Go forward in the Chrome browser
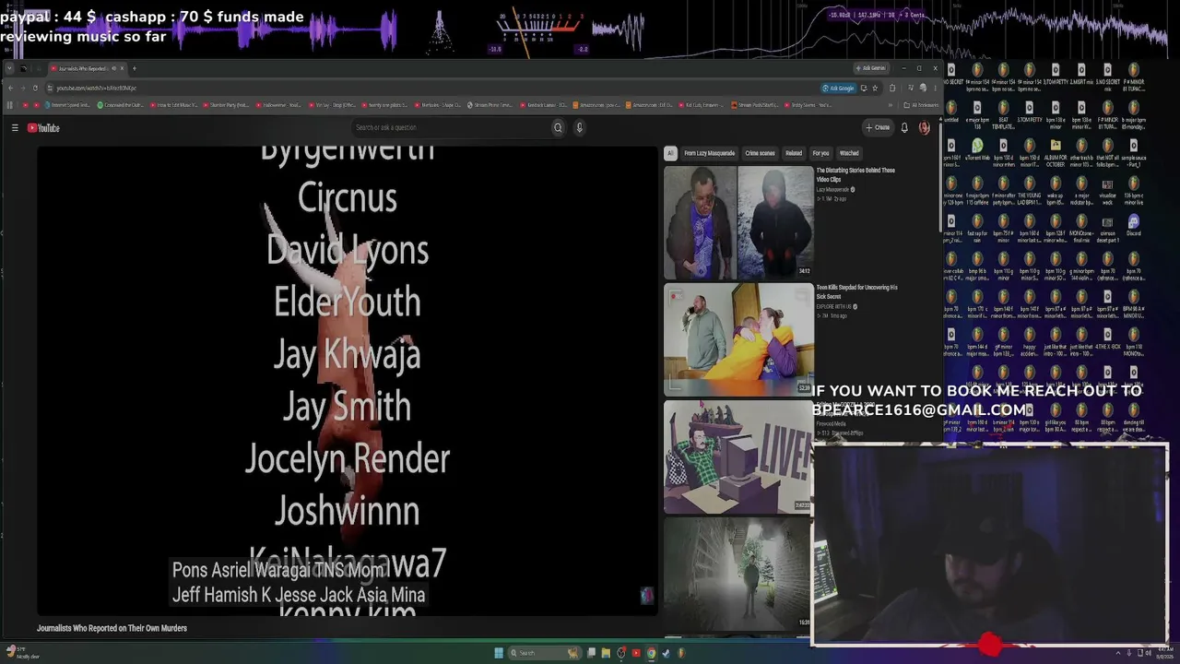Screen dimensions: 1180x664 23,89
